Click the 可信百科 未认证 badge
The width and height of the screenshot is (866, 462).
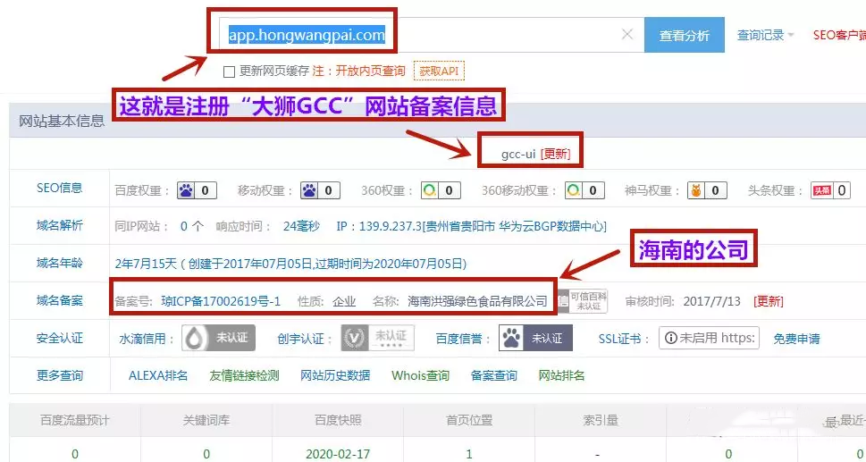(x=583, y=301)
